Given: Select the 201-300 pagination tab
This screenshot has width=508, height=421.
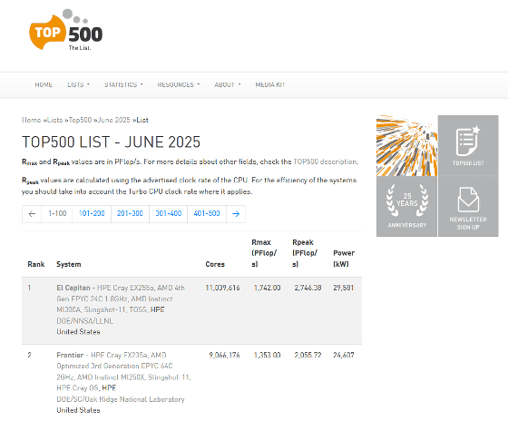Looking at the screenshot, I should (130, 214).
